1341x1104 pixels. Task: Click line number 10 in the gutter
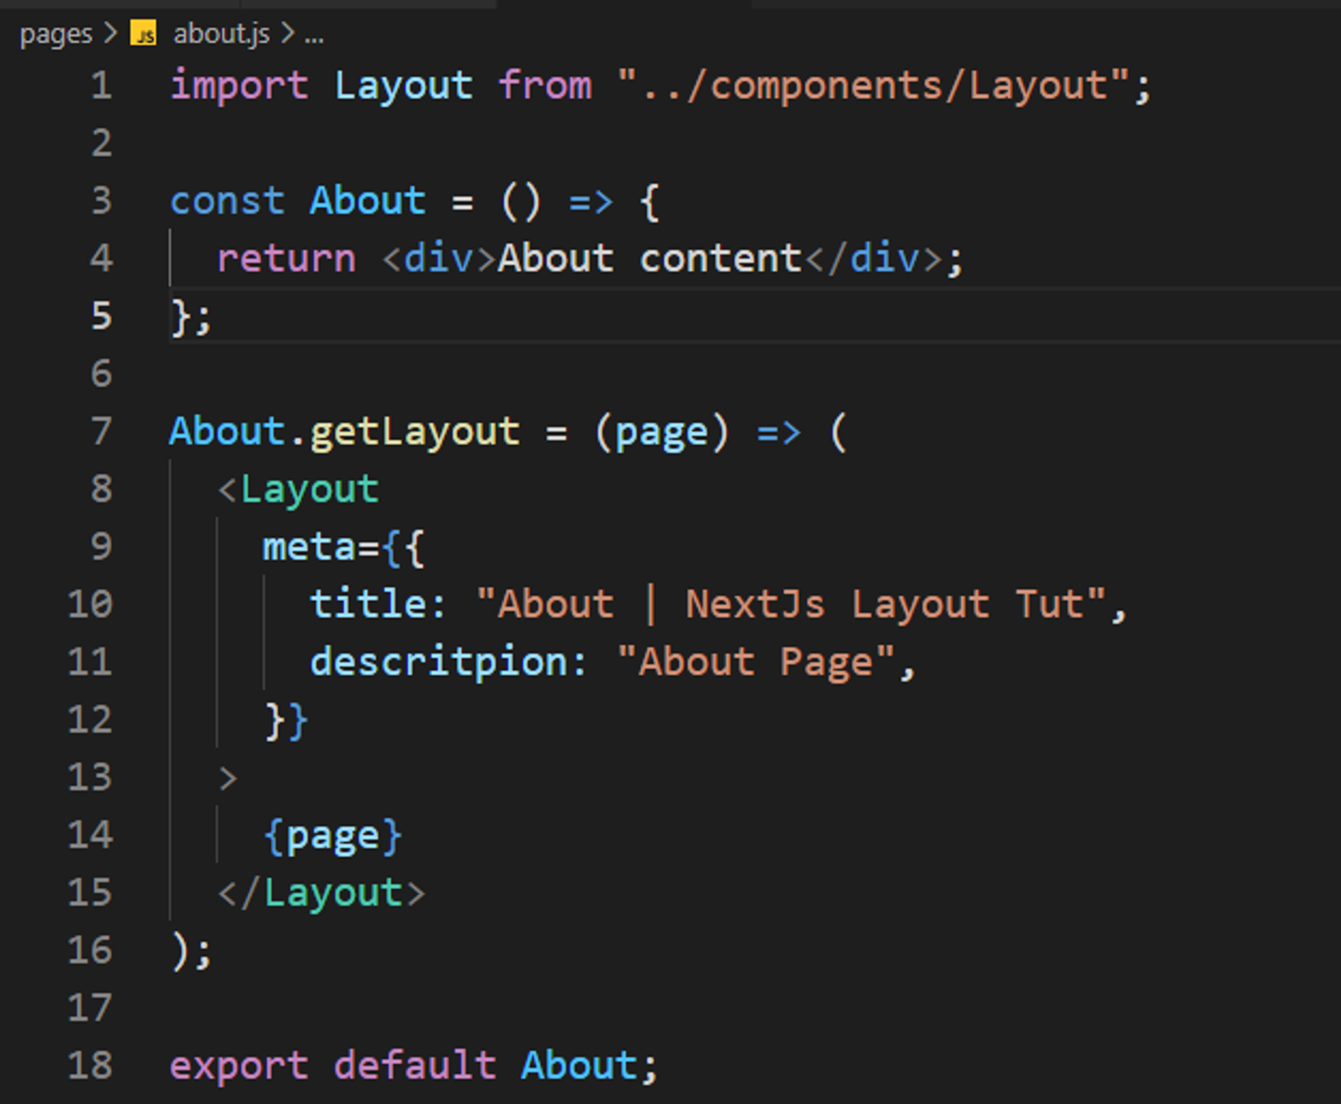(90, 604)
